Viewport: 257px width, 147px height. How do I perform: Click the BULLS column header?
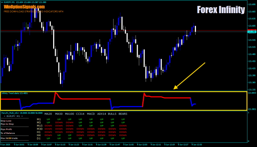(112, 114)
